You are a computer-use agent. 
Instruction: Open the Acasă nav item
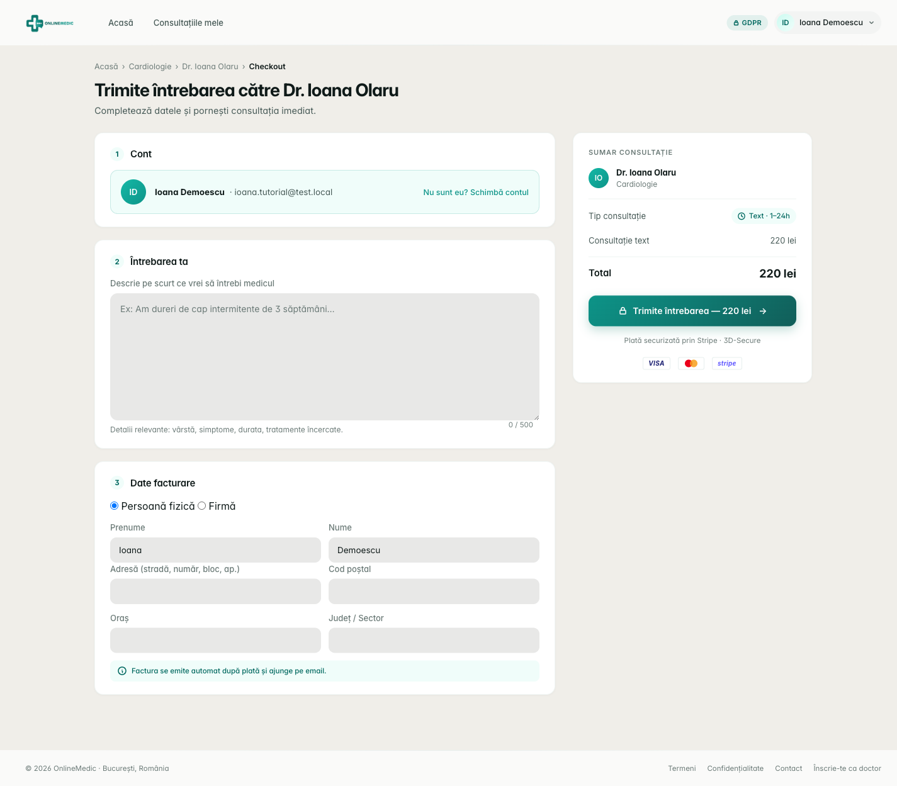click(x=121, y=23)
